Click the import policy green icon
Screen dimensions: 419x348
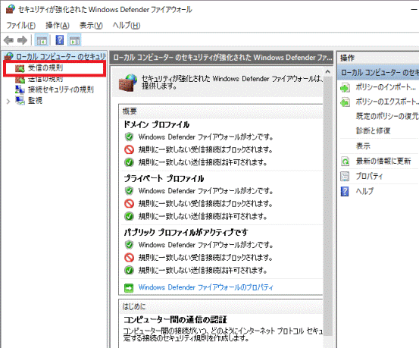tap(345, 87)
